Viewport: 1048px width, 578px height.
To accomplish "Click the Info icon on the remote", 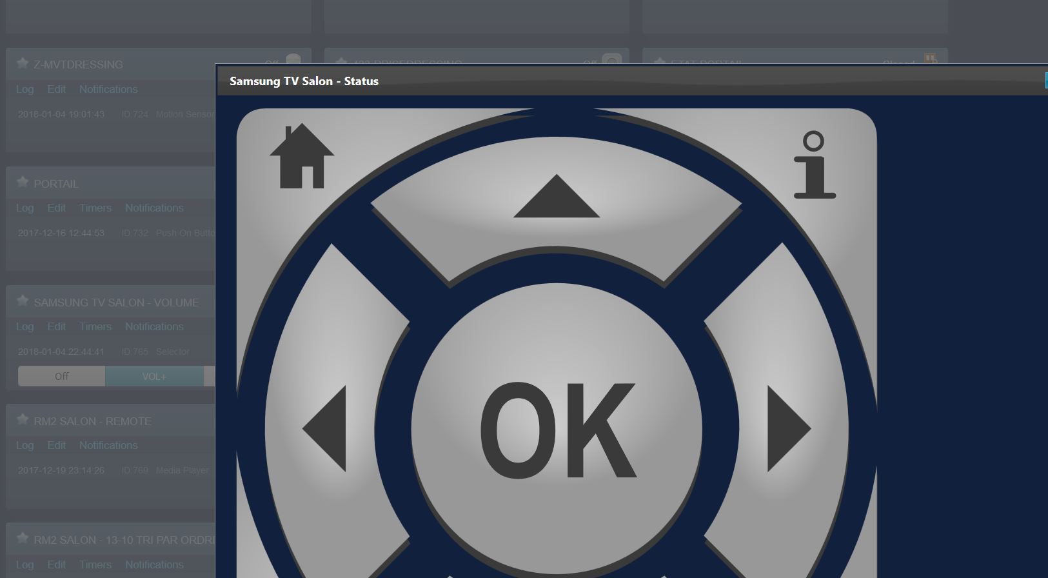I will click(x=815, y=164).
